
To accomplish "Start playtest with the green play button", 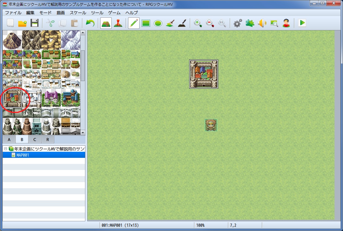I will pos(302,23).
